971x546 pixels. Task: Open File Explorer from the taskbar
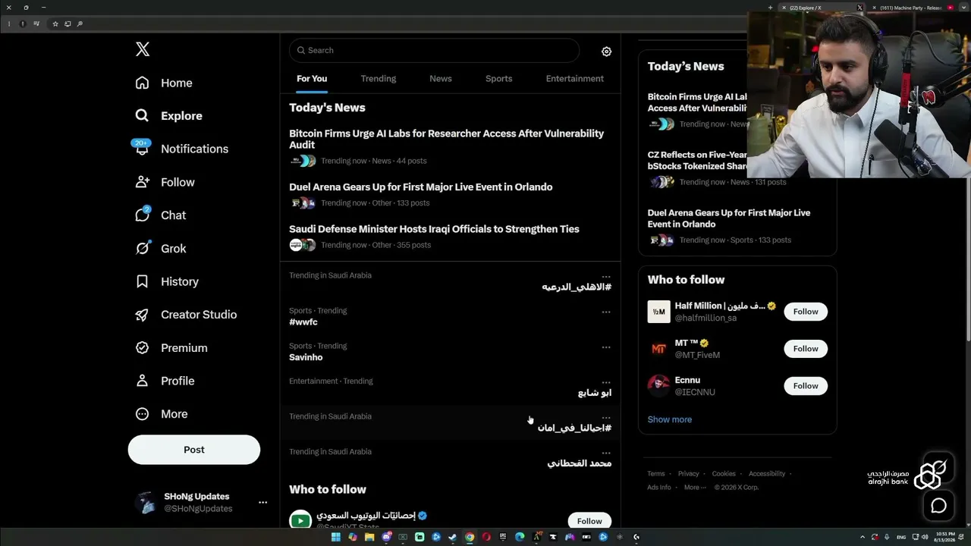pos(369,537)
